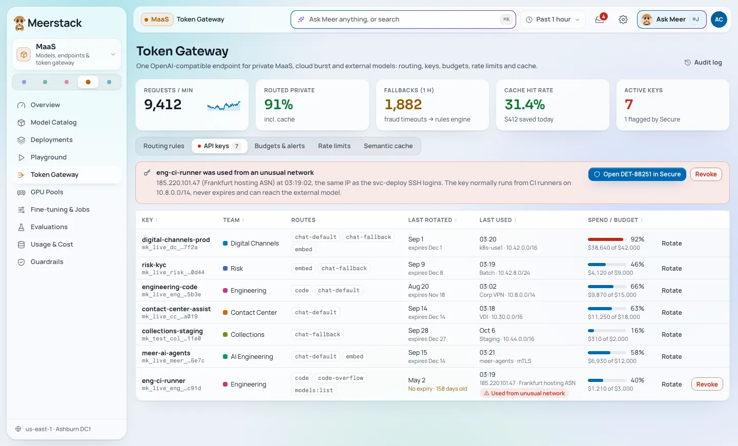Click the Ask Meer assistant button

point(671,19)
